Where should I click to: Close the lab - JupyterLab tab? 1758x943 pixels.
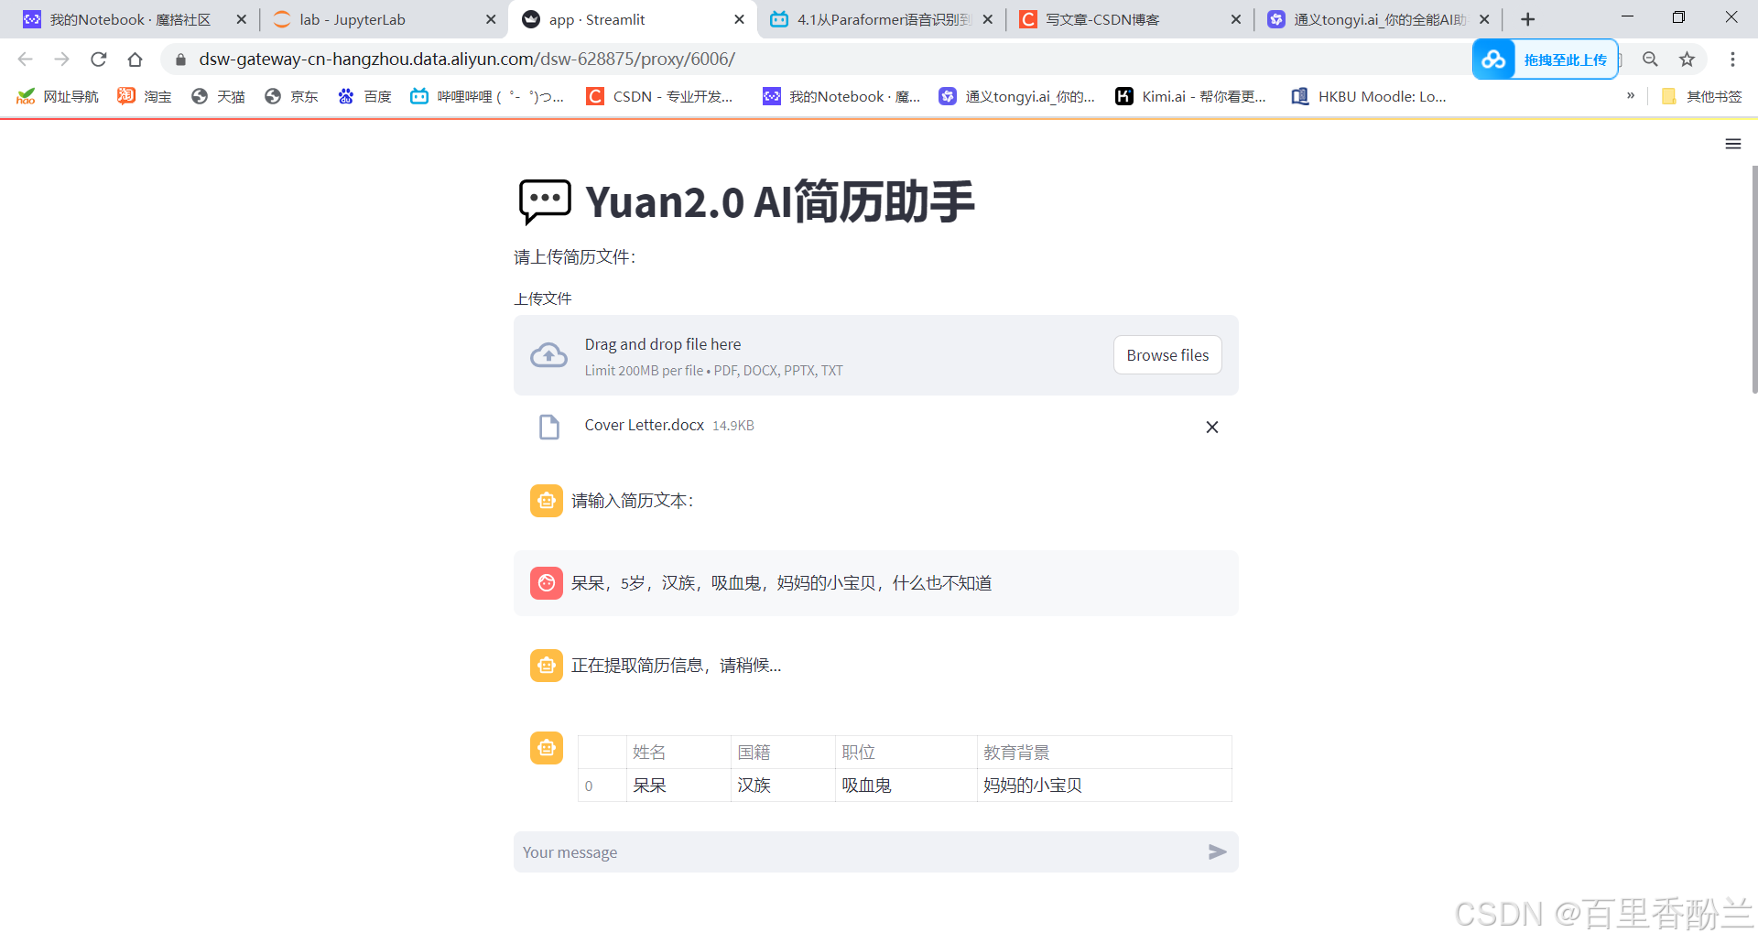click(x=491, y=19)
